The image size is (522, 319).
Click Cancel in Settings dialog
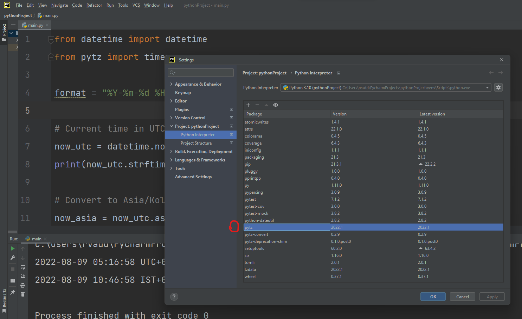(463, 297)
